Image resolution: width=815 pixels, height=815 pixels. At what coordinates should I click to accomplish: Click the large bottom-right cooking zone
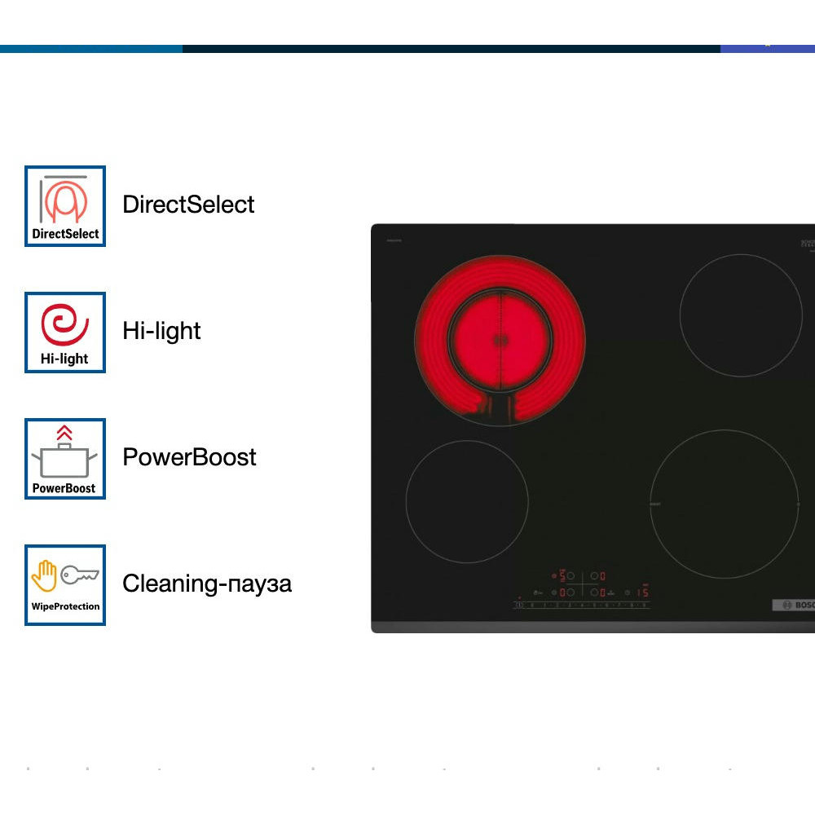click(725, 504)
